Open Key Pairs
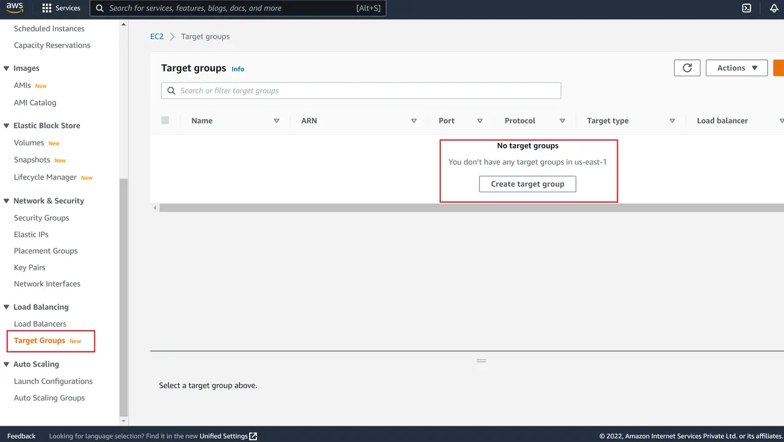Viewport: 784px width, 442px height. tap(30, 267)
